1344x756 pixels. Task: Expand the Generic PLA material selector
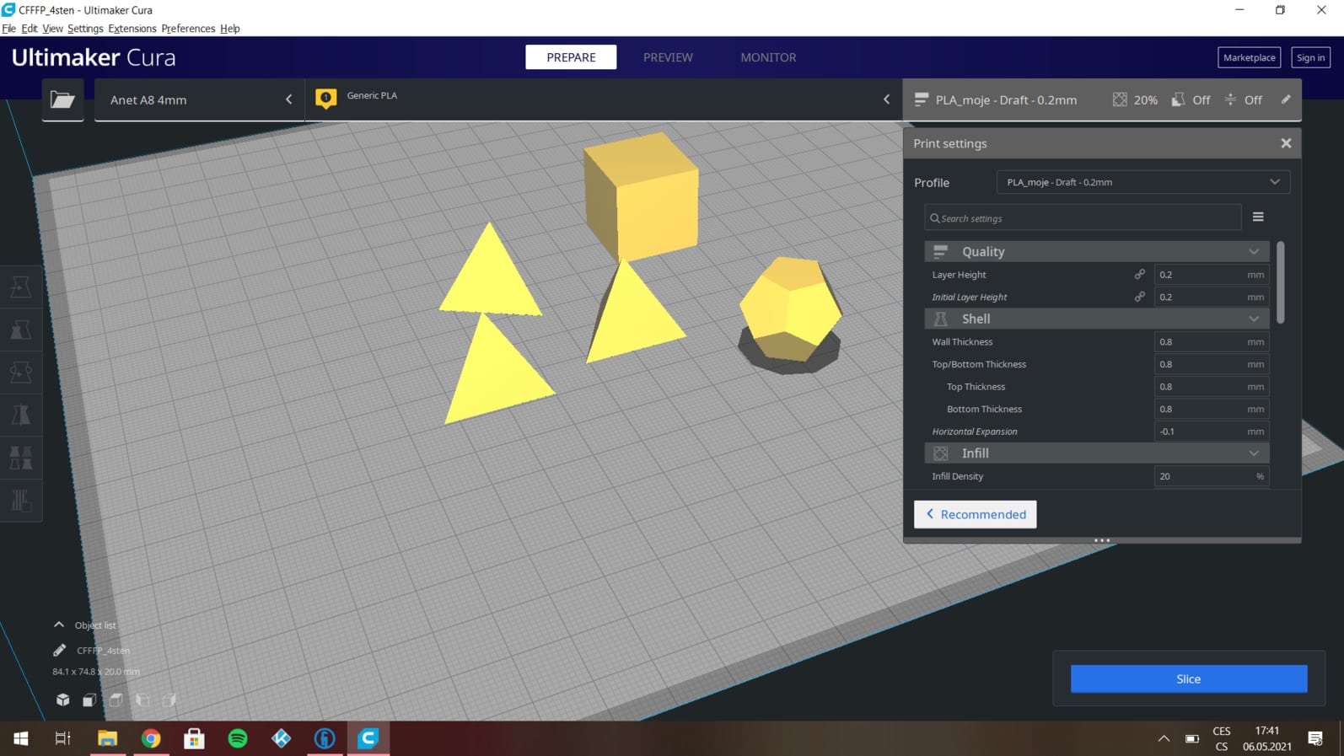click(x=604, y=99)
